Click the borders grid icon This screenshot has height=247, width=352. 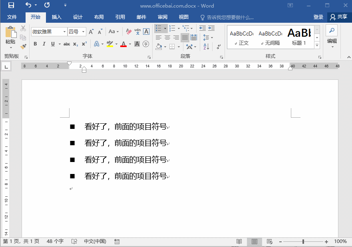(x=172, y=47)
